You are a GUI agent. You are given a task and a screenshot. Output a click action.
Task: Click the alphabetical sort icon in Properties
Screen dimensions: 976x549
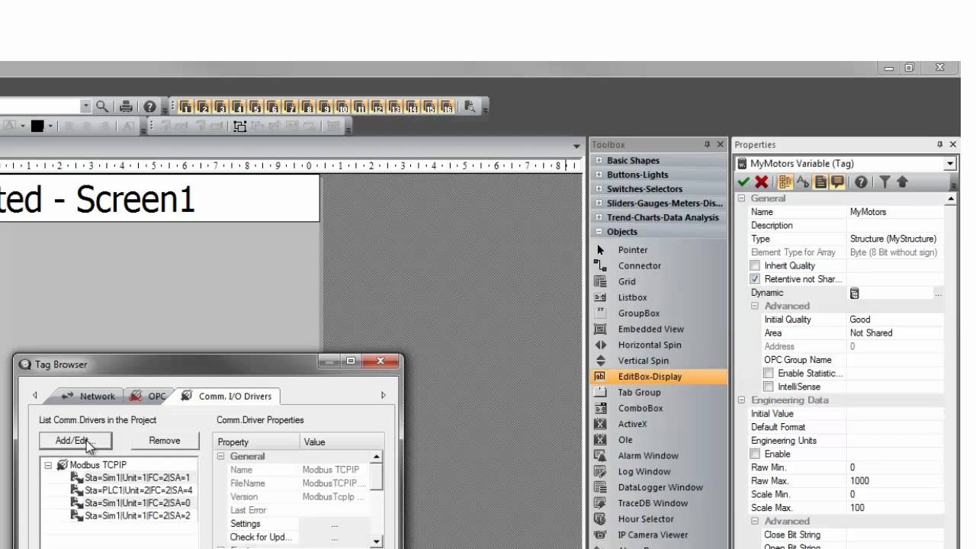(803, 182)
